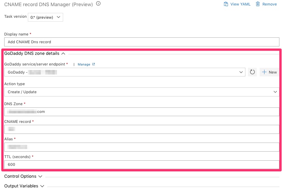
Task: Expand the Output Variables section
Action: tap(24, 186)
